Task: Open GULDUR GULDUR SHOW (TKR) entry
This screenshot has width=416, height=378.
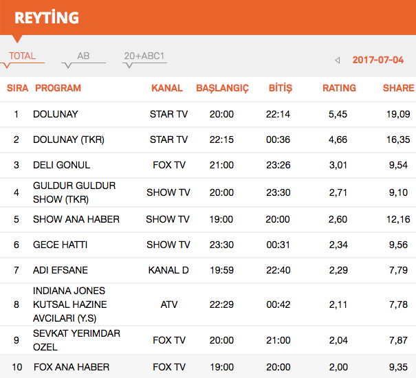Action: point(74,192)
